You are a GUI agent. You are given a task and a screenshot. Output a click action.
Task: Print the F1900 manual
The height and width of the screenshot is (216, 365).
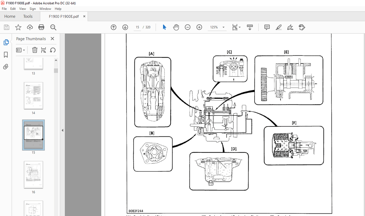click(x=41, y=27)
